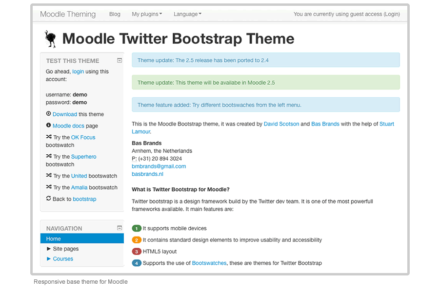This screenshot has width=439, height=292.
Task: Click shuffle icon next to Amalia bootswatch
Action: coord(49,187)
